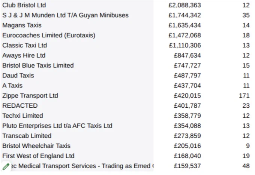The image size is (255, 175).
Task: Click the green pencil edit icon
Action: (x=6, y=166)
